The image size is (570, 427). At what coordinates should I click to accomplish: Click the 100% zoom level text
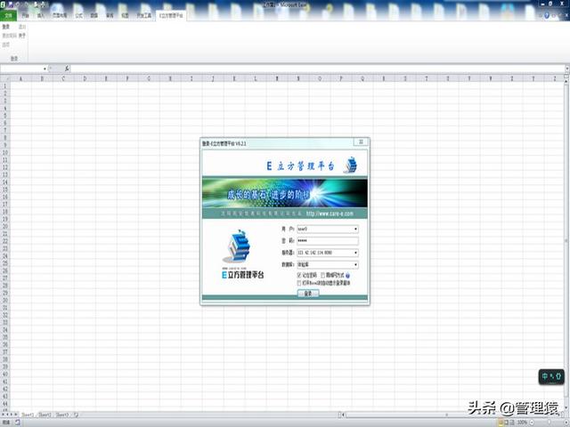[522, 423]
